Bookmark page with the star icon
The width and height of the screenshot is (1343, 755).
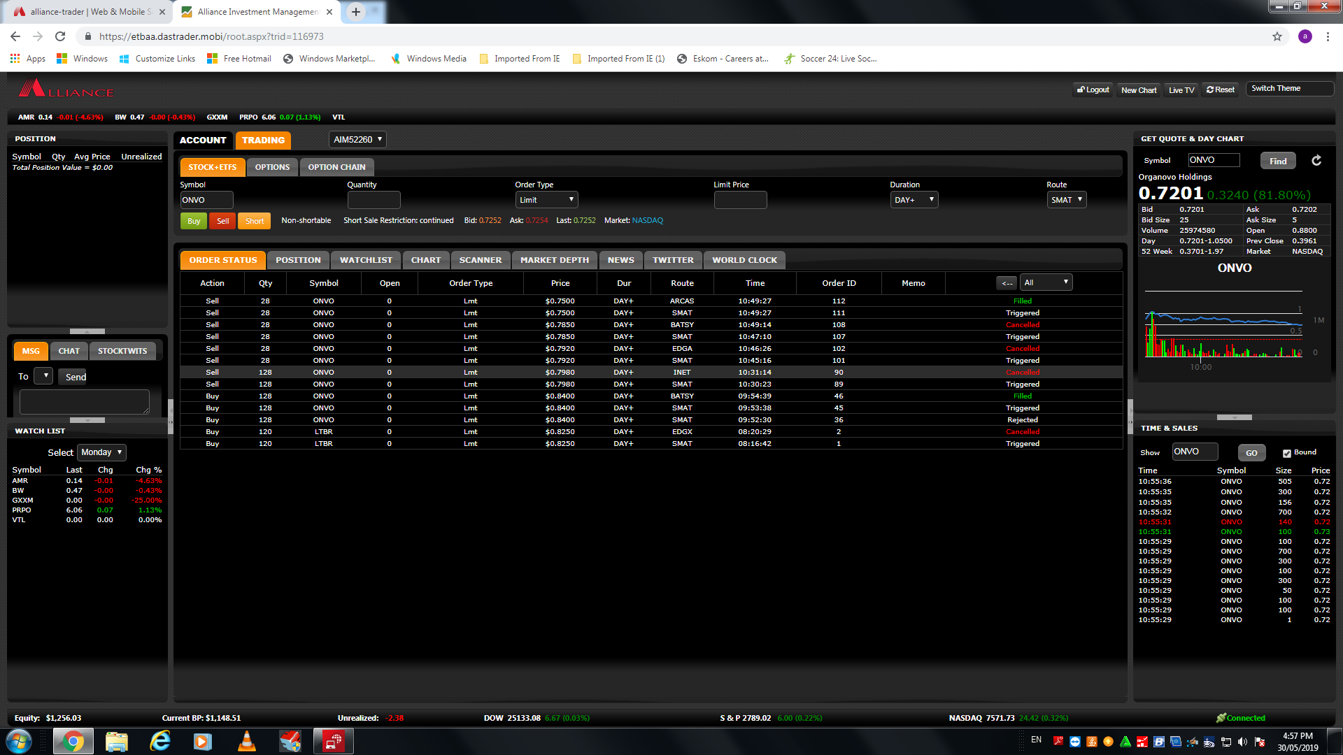[1277, 36]
